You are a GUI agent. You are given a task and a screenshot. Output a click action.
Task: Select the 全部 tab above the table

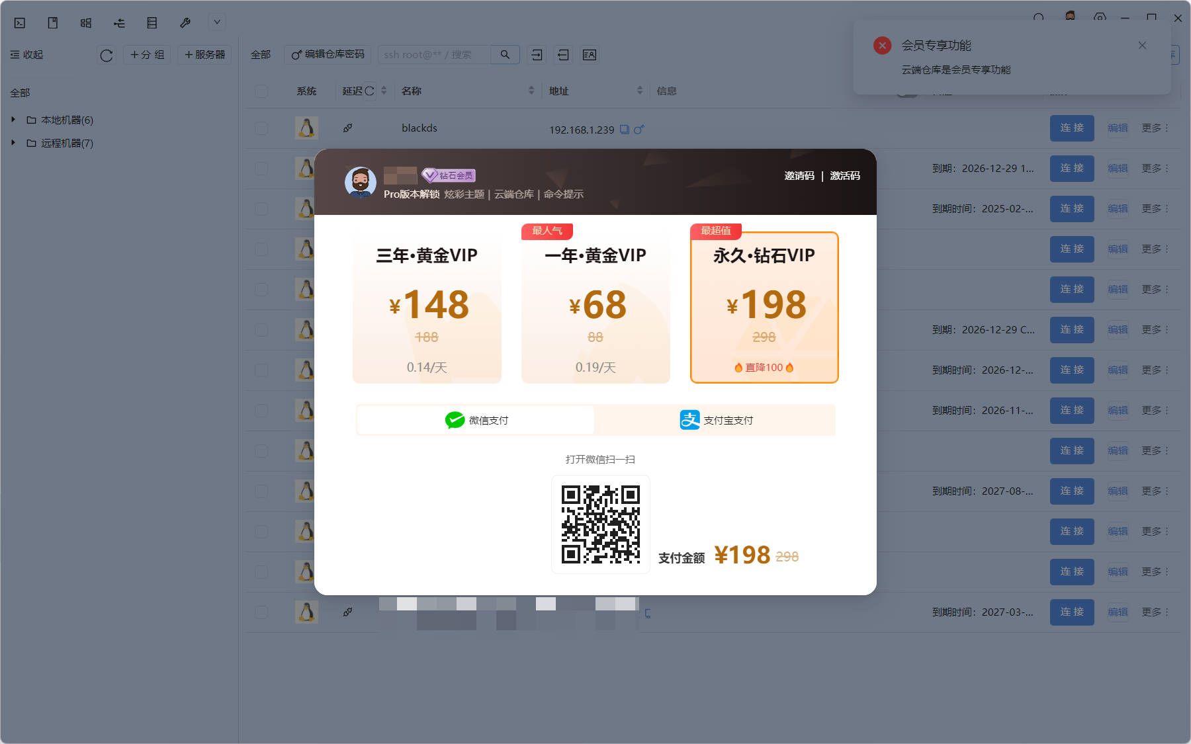[x=261, y=55]
